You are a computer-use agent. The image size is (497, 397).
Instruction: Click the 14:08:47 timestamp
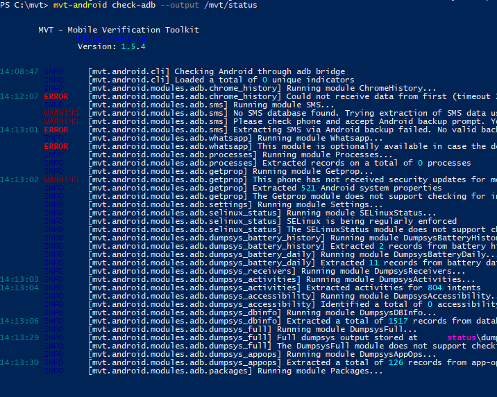(19, 71)
